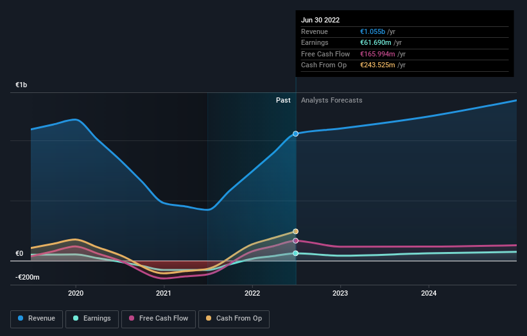The image size is (527, 336).
Task: Click the 2022 x-axis label
Action: [x=252, y=294]
